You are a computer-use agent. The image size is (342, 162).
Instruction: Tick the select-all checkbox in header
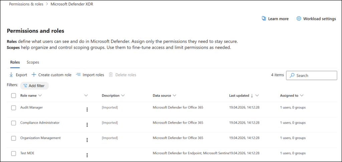coord(13,96)
